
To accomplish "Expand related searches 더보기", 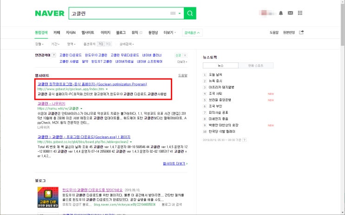I will pyautogui.click(x=182, y=62).
